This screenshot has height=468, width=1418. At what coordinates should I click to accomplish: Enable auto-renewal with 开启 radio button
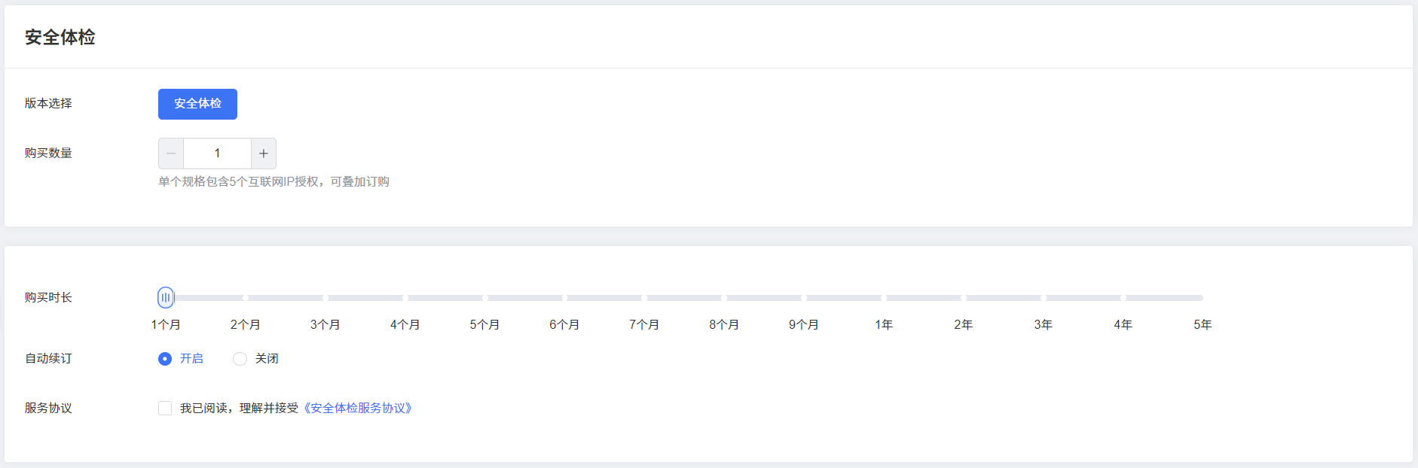pos(165,359)
